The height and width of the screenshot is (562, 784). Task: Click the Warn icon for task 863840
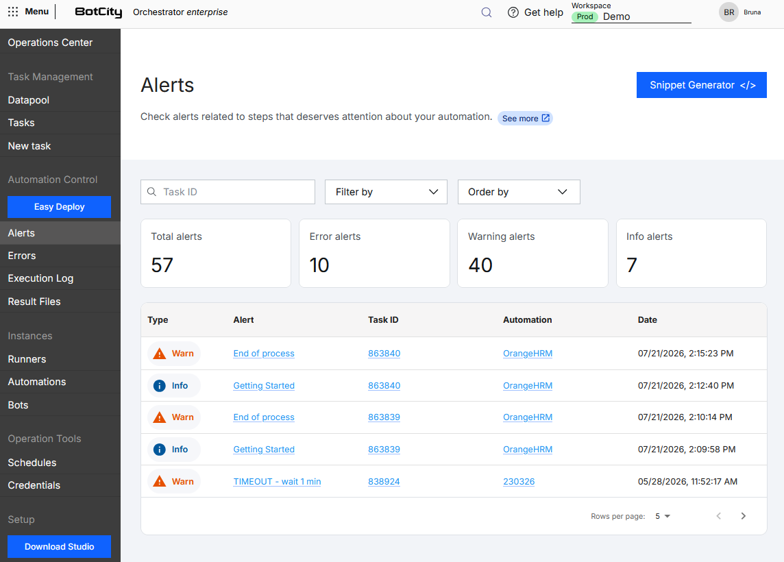coord(160,354)
